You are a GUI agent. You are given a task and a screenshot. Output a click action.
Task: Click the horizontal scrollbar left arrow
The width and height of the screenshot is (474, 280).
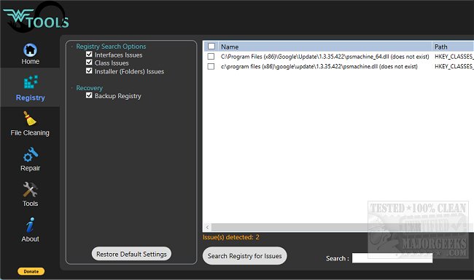[207, 227]
